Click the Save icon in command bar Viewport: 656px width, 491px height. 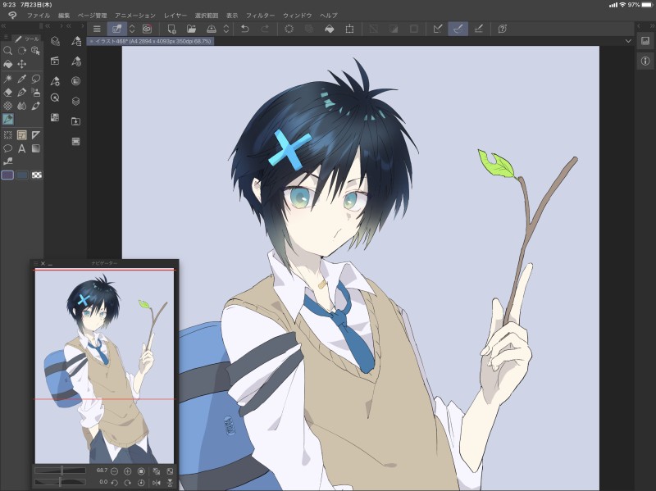tap(212, 29)
